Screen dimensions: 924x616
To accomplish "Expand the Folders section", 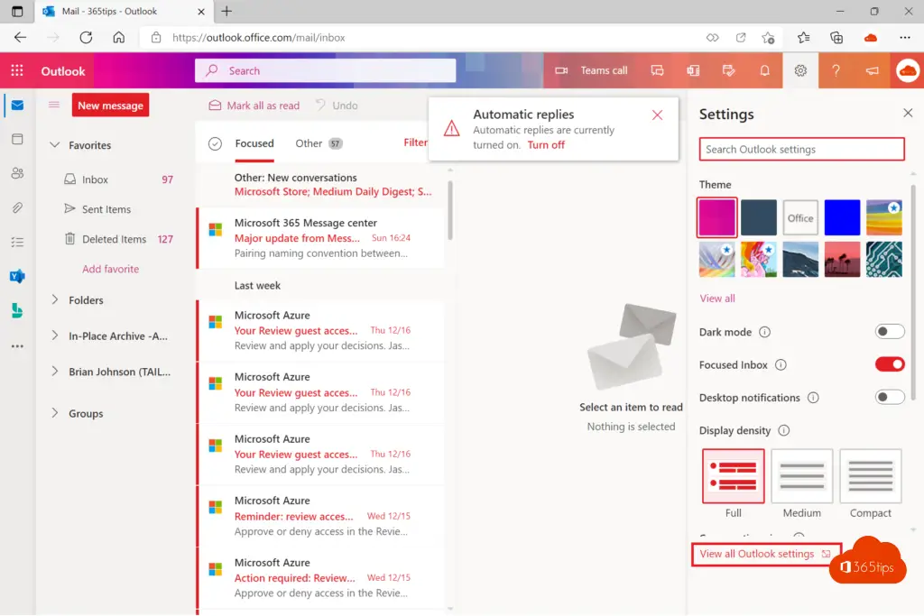I will (x=55, y=299).
